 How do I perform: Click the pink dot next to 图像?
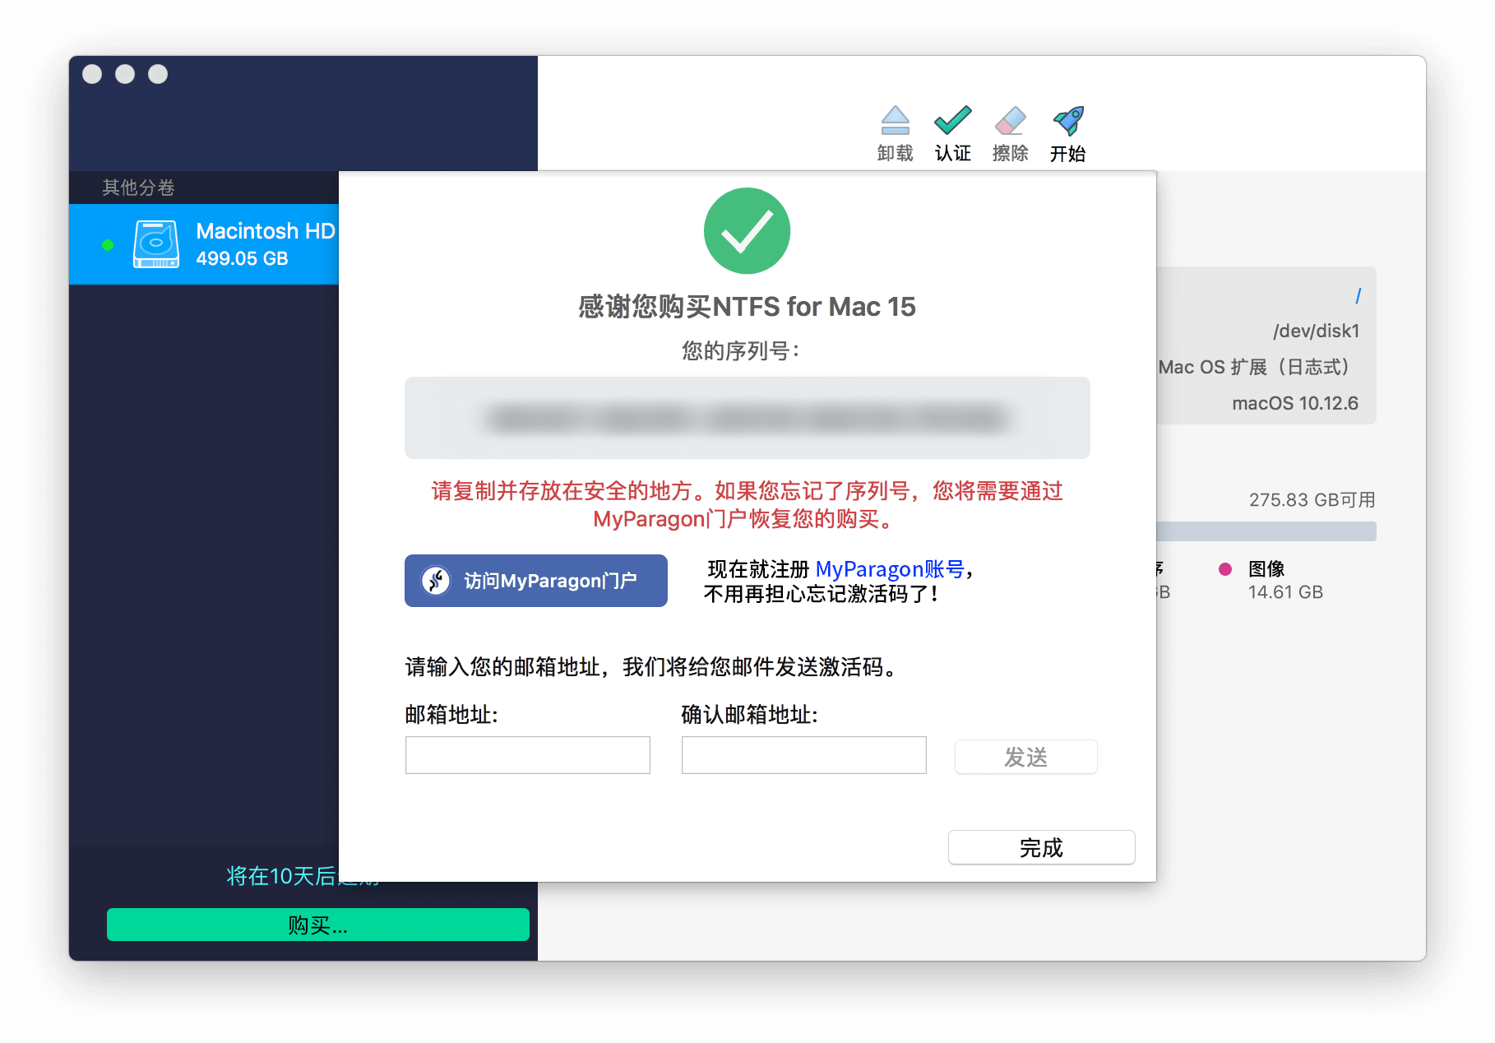click(x=1227, y=568)
